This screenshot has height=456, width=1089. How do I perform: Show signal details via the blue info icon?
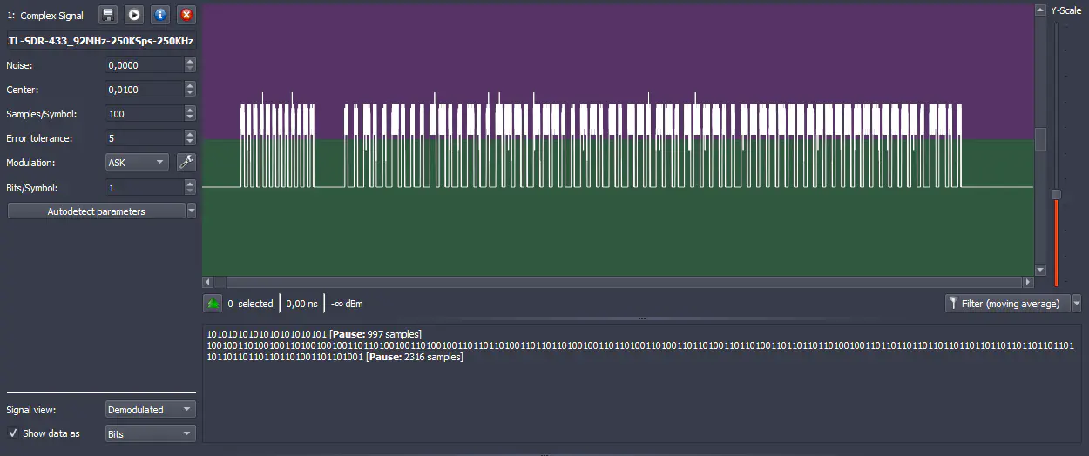pyautogui.click(x=159, y=15)
